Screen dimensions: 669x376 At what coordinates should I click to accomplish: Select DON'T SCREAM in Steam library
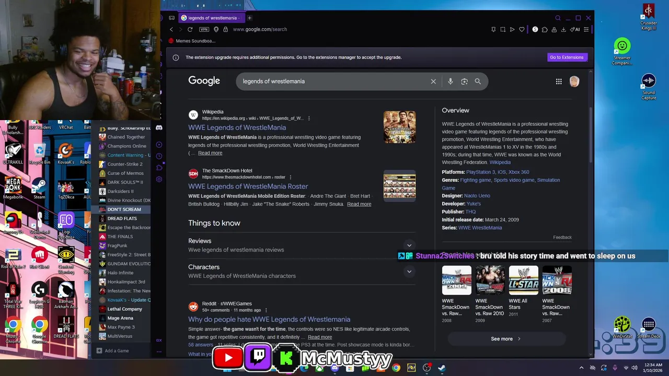[121, 209]
